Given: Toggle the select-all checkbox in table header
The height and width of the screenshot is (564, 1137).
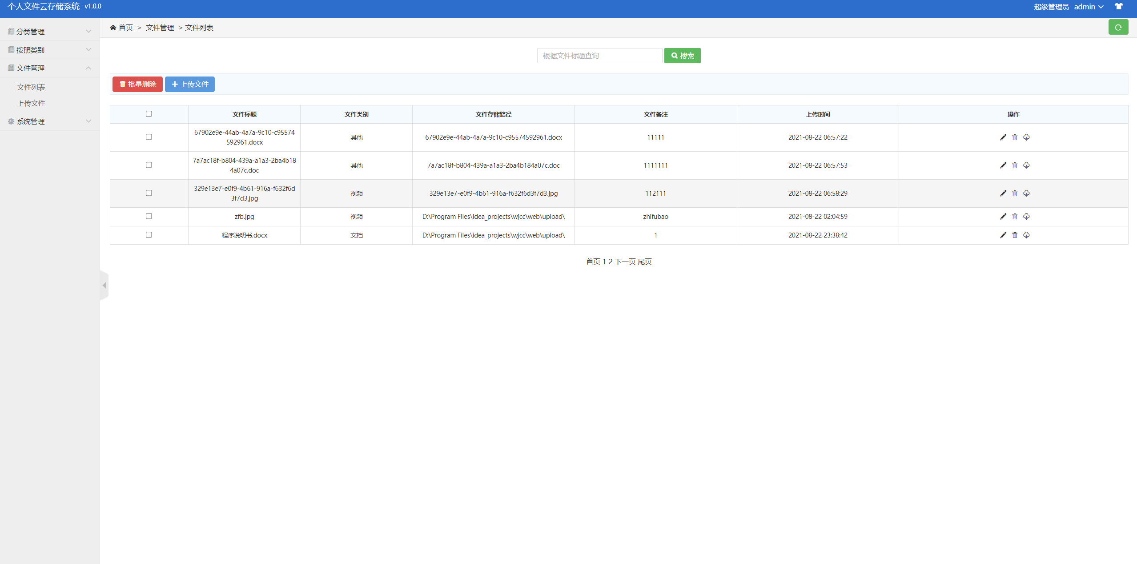Looking at the screenshot, I should click(x=149, y=114).
